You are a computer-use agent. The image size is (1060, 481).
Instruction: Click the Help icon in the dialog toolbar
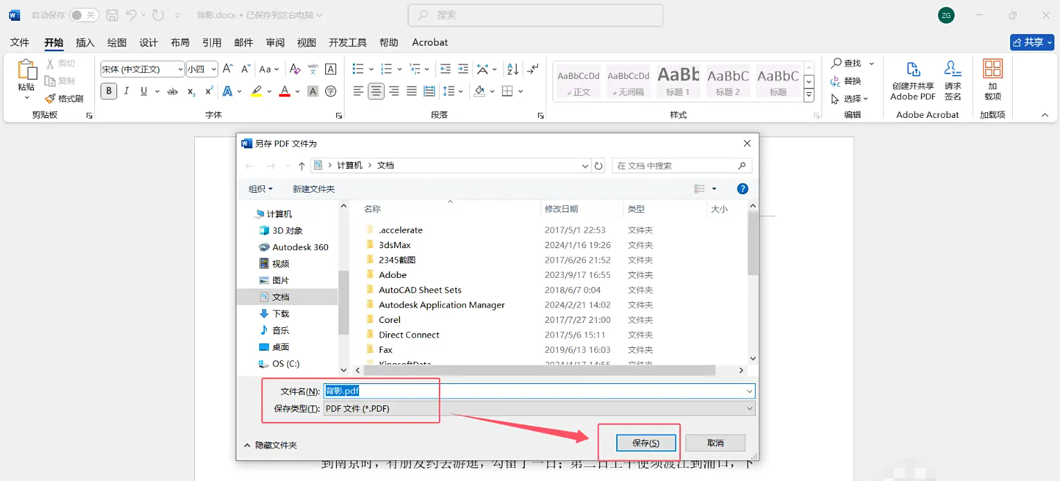tap(742, 189)
